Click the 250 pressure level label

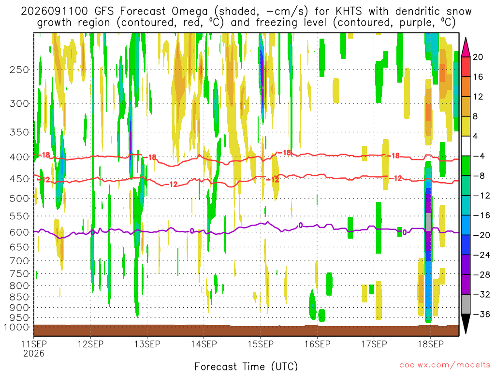[x=19, y=70]
